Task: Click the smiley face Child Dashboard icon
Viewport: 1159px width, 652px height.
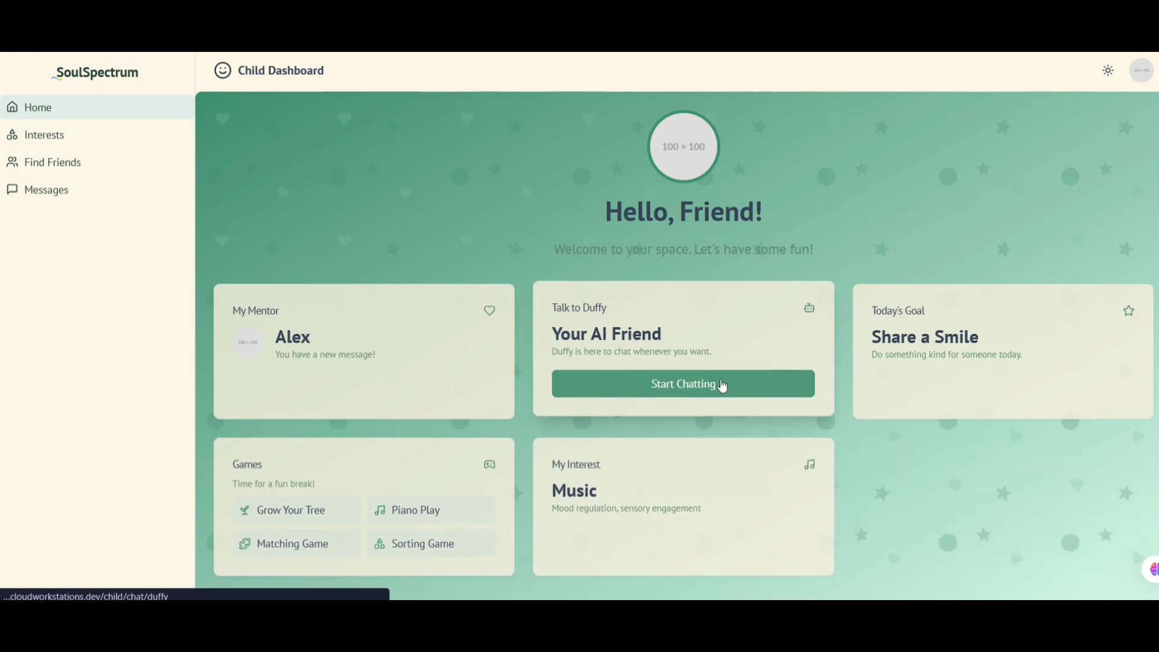Action: [222, 71]
